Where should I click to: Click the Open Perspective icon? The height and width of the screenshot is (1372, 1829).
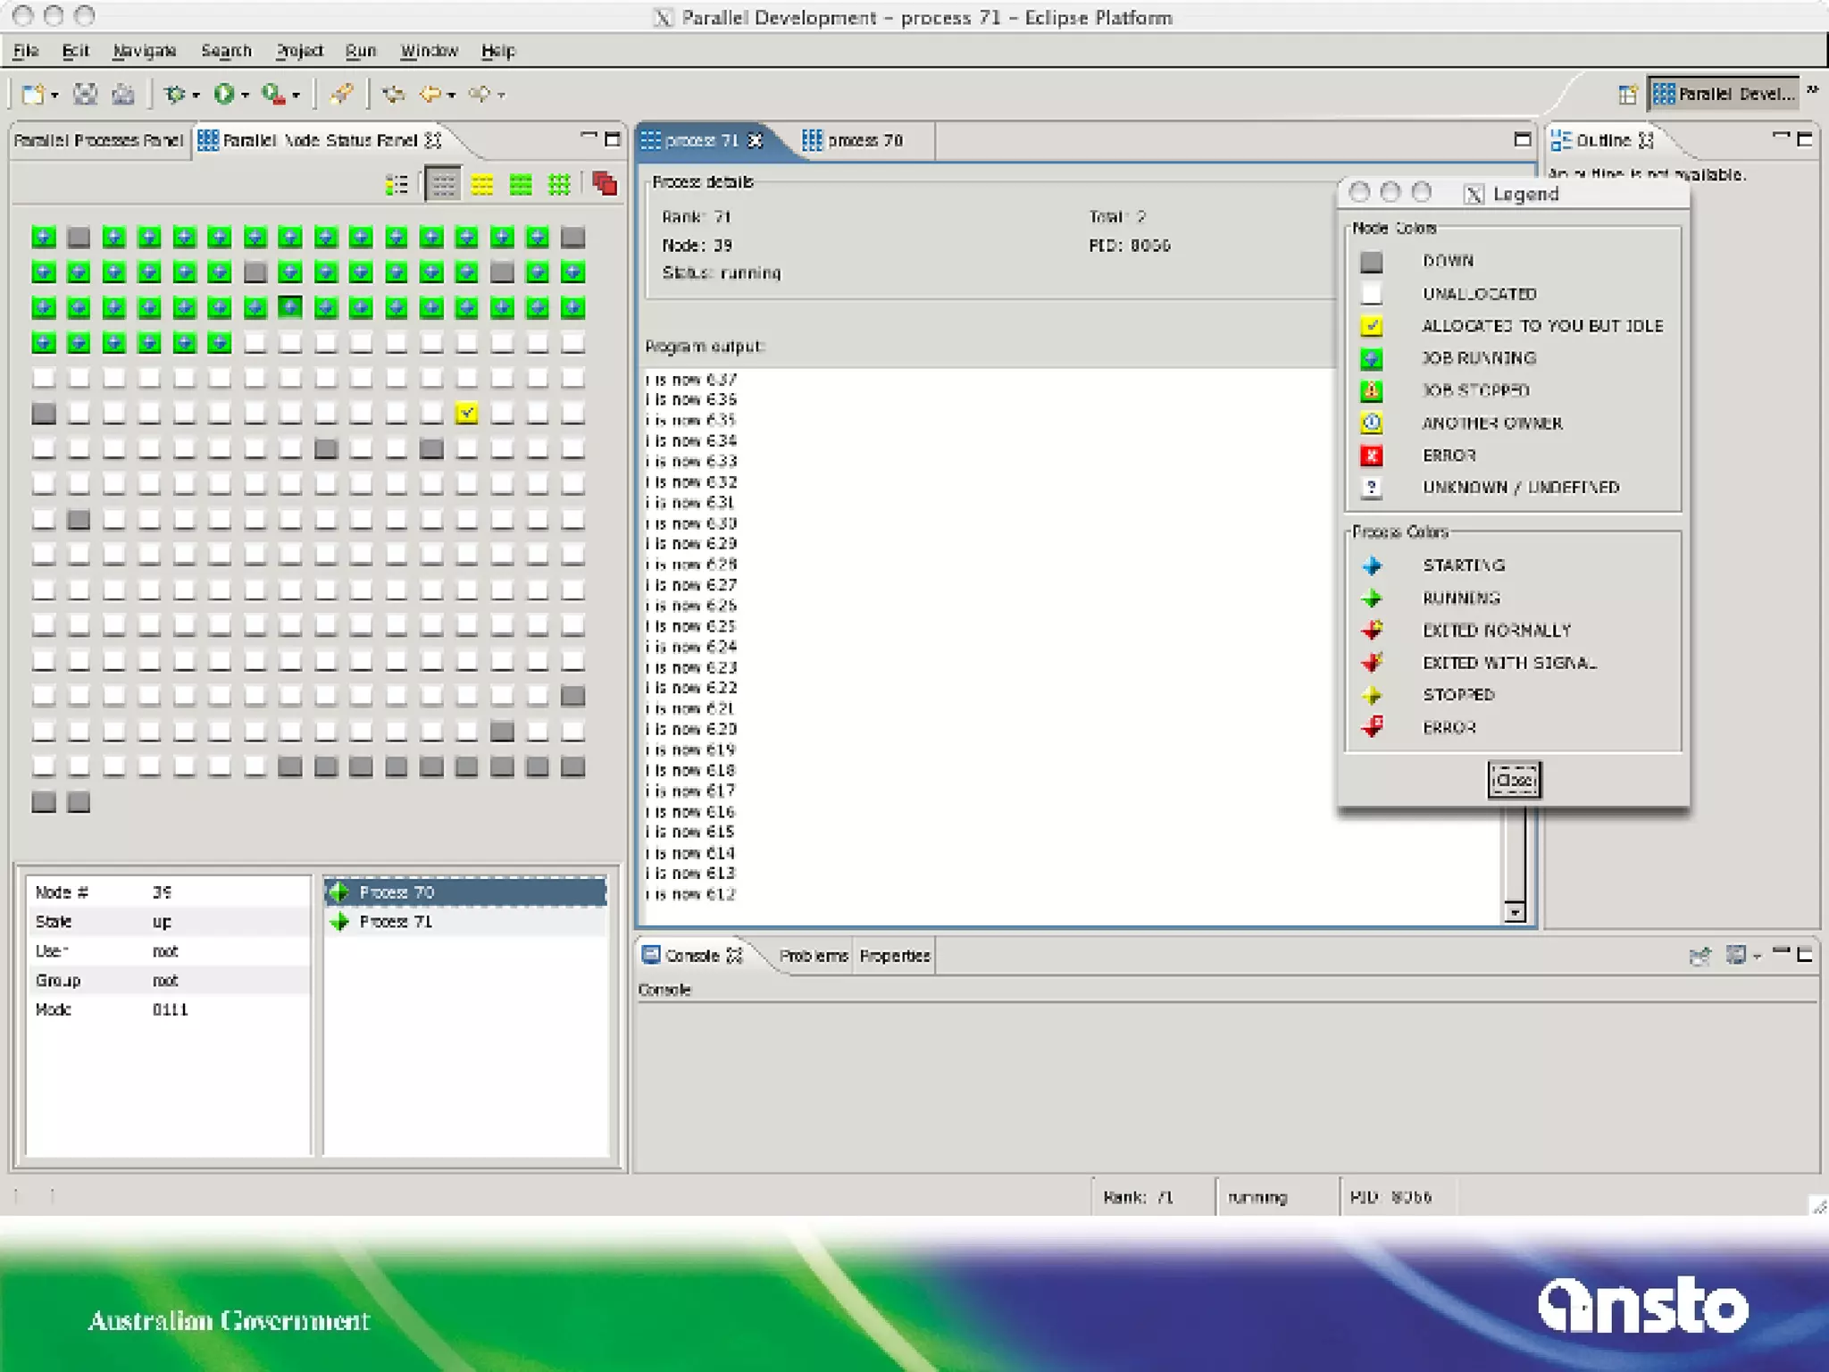tap(1627, 94)
